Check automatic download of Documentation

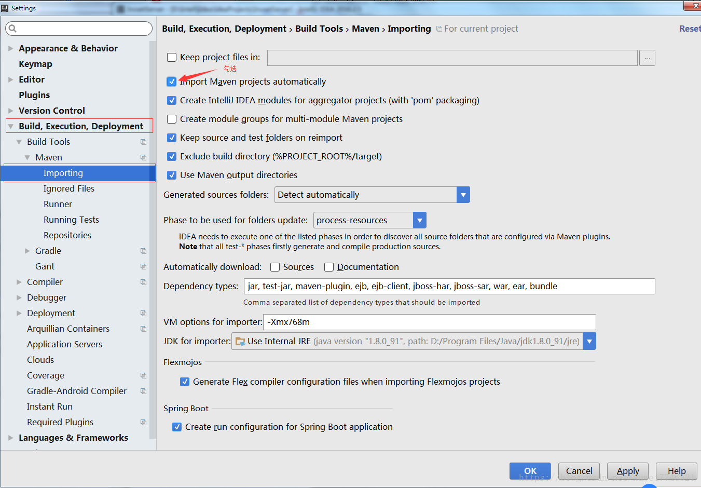click(x=329, y=267)
